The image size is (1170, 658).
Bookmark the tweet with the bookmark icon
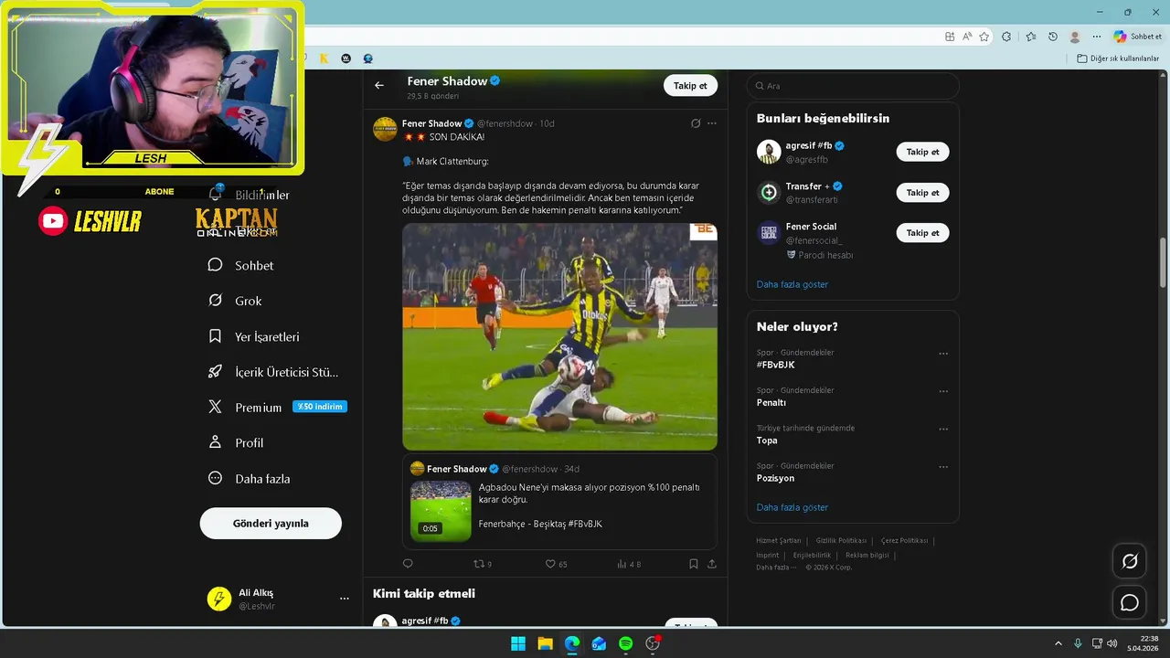pyautogui.click(x=694, y=564)
